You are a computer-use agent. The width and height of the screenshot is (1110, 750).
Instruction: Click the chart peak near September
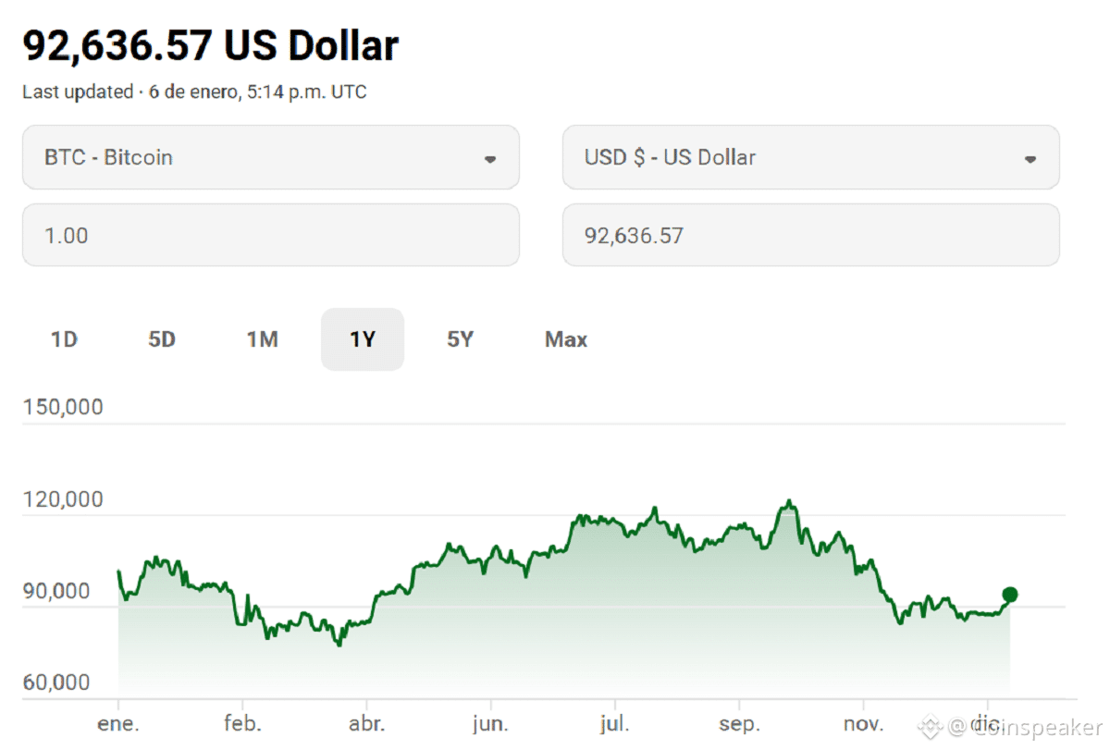[789, 502]
